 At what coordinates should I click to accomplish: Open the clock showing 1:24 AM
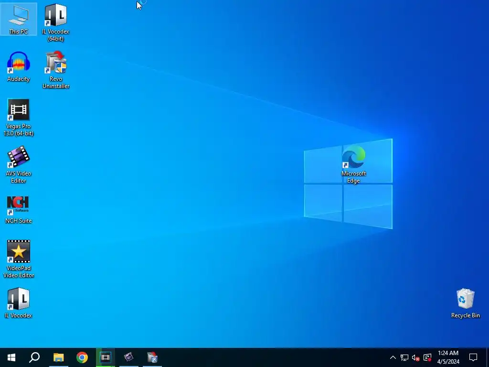[448, 357]
